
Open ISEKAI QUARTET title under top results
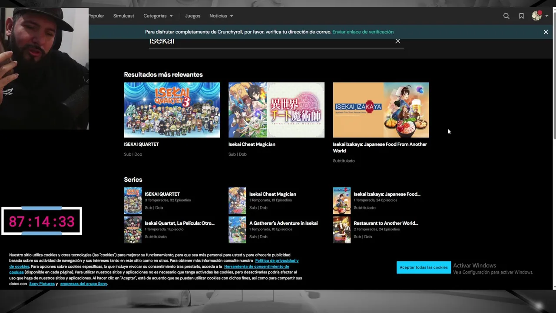pyautogui.click(x=141, y=144)
